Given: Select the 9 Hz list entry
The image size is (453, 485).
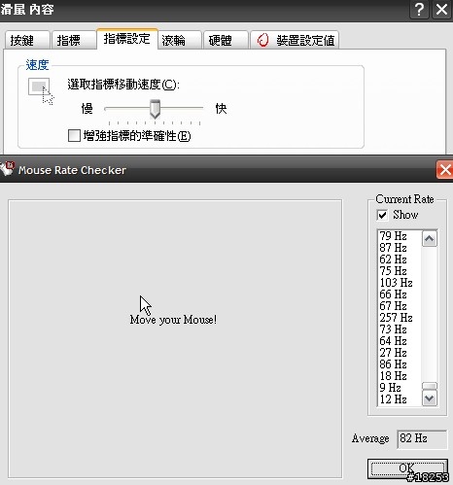Looking at the screenshot, I should click(400, 388).
